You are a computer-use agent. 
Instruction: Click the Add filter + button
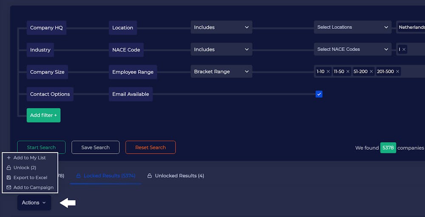[43, 115]
